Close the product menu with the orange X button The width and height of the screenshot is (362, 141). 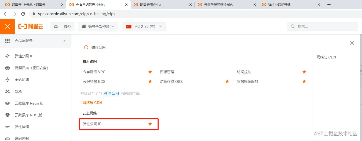pyautogui.click(x=7, y=26)
